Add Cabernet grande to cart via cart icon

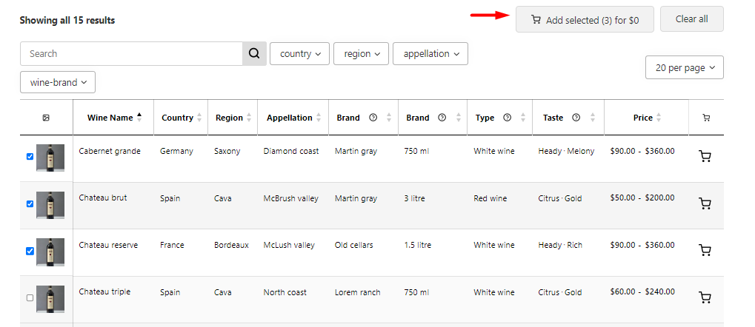click(705, 157)
